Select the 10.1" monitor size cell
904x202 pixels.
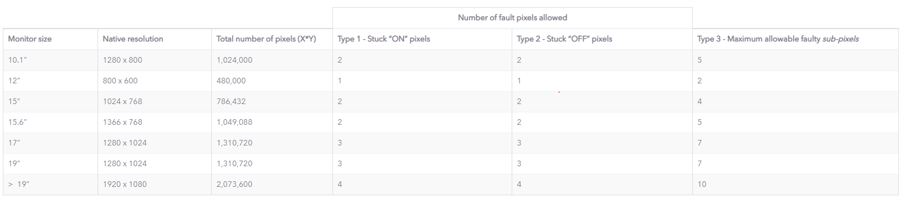coord(50,60)
